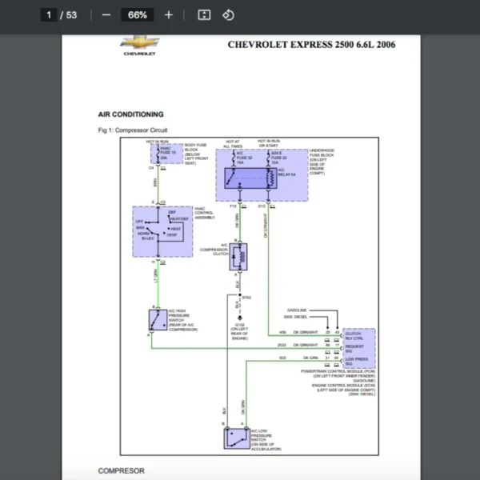Click the underhood fuse block box
Image resolution: width=480 pixels, height=480 pixels.
tap(262, 174)
